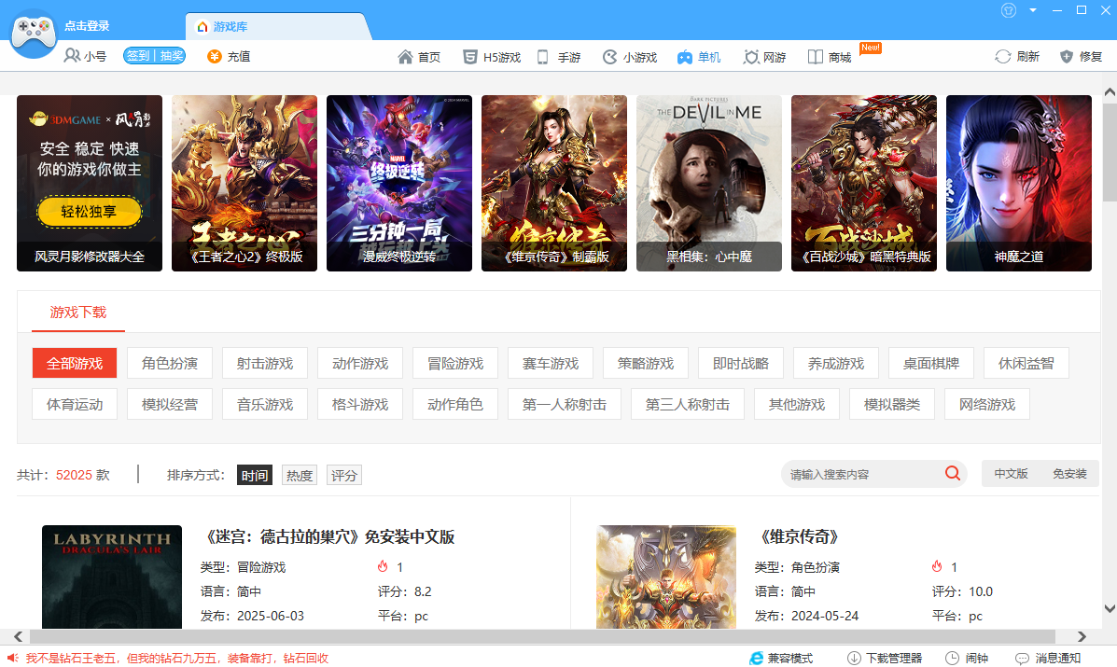This screenshot has width=1117, height=667.
Task: Click the search input field
Action: pyautogui.click(x=862, y=474)
